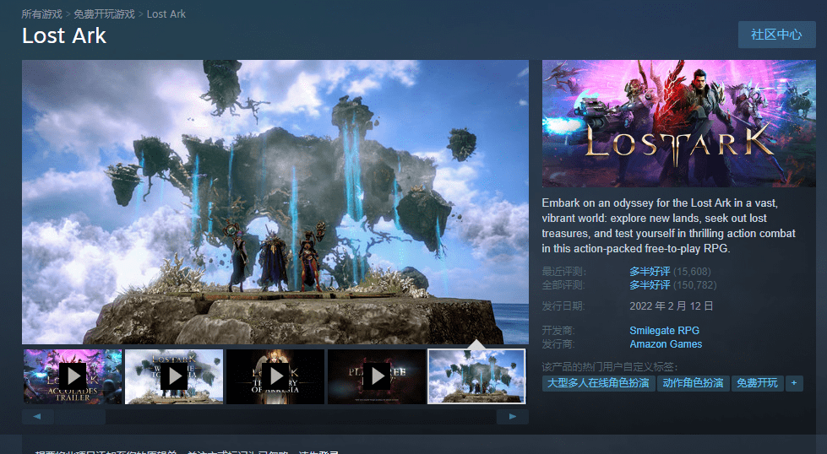
Task: Open the recent reviews 多半好评 link
Action: click(650, 272)
